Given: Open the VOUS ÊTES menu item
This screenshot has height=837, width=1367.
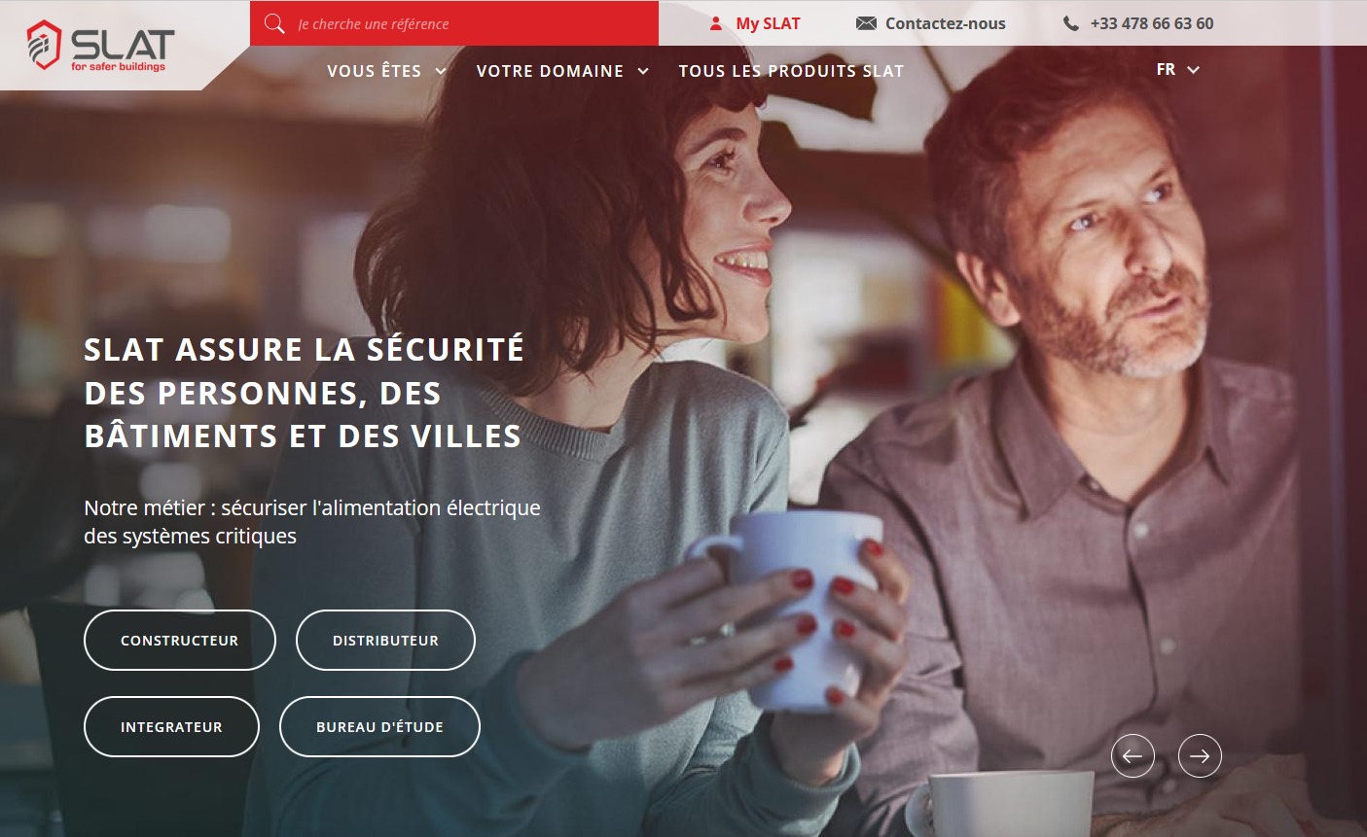Looking at the screenshot, I should [x=375, y=71].
